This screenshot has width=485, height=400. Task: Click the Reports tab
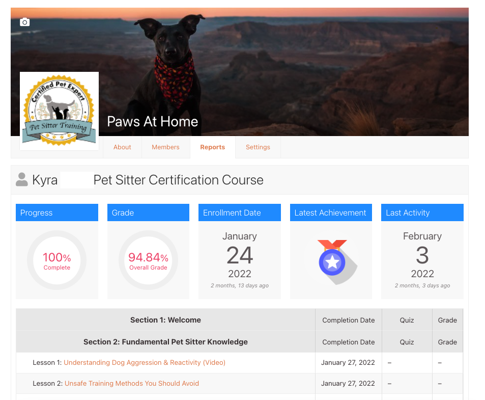pyautogui.click(x=212, y=147)
